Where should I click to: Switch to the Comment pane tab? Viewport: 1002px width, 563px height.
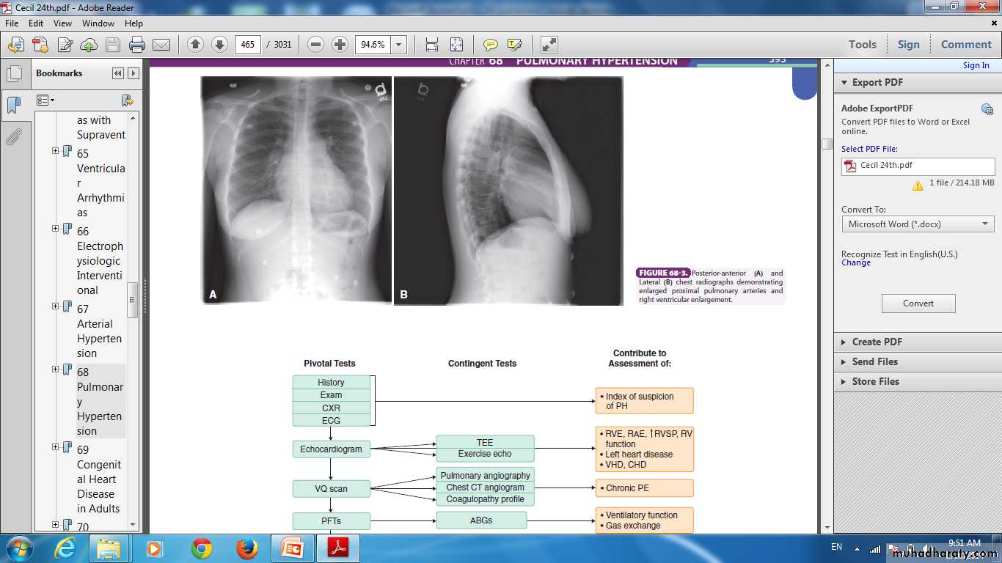(x=965, y=45)
